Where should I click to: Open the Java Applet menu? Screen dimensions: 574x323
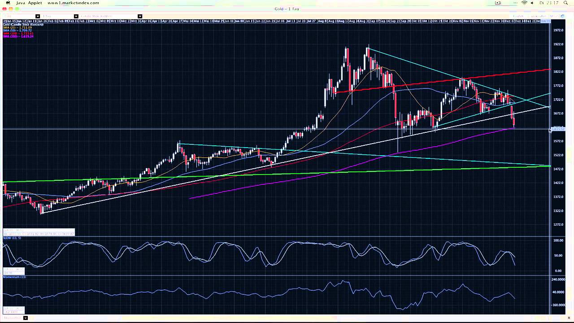(x=29, y=3)
